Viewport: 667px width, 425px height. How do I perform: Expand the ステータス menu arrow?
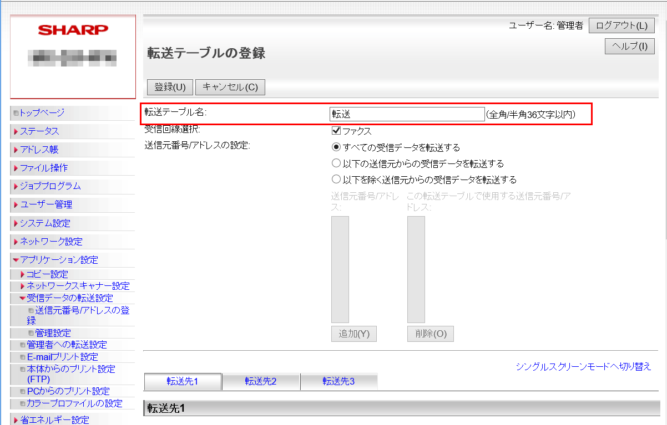click(x=16, y=131)
